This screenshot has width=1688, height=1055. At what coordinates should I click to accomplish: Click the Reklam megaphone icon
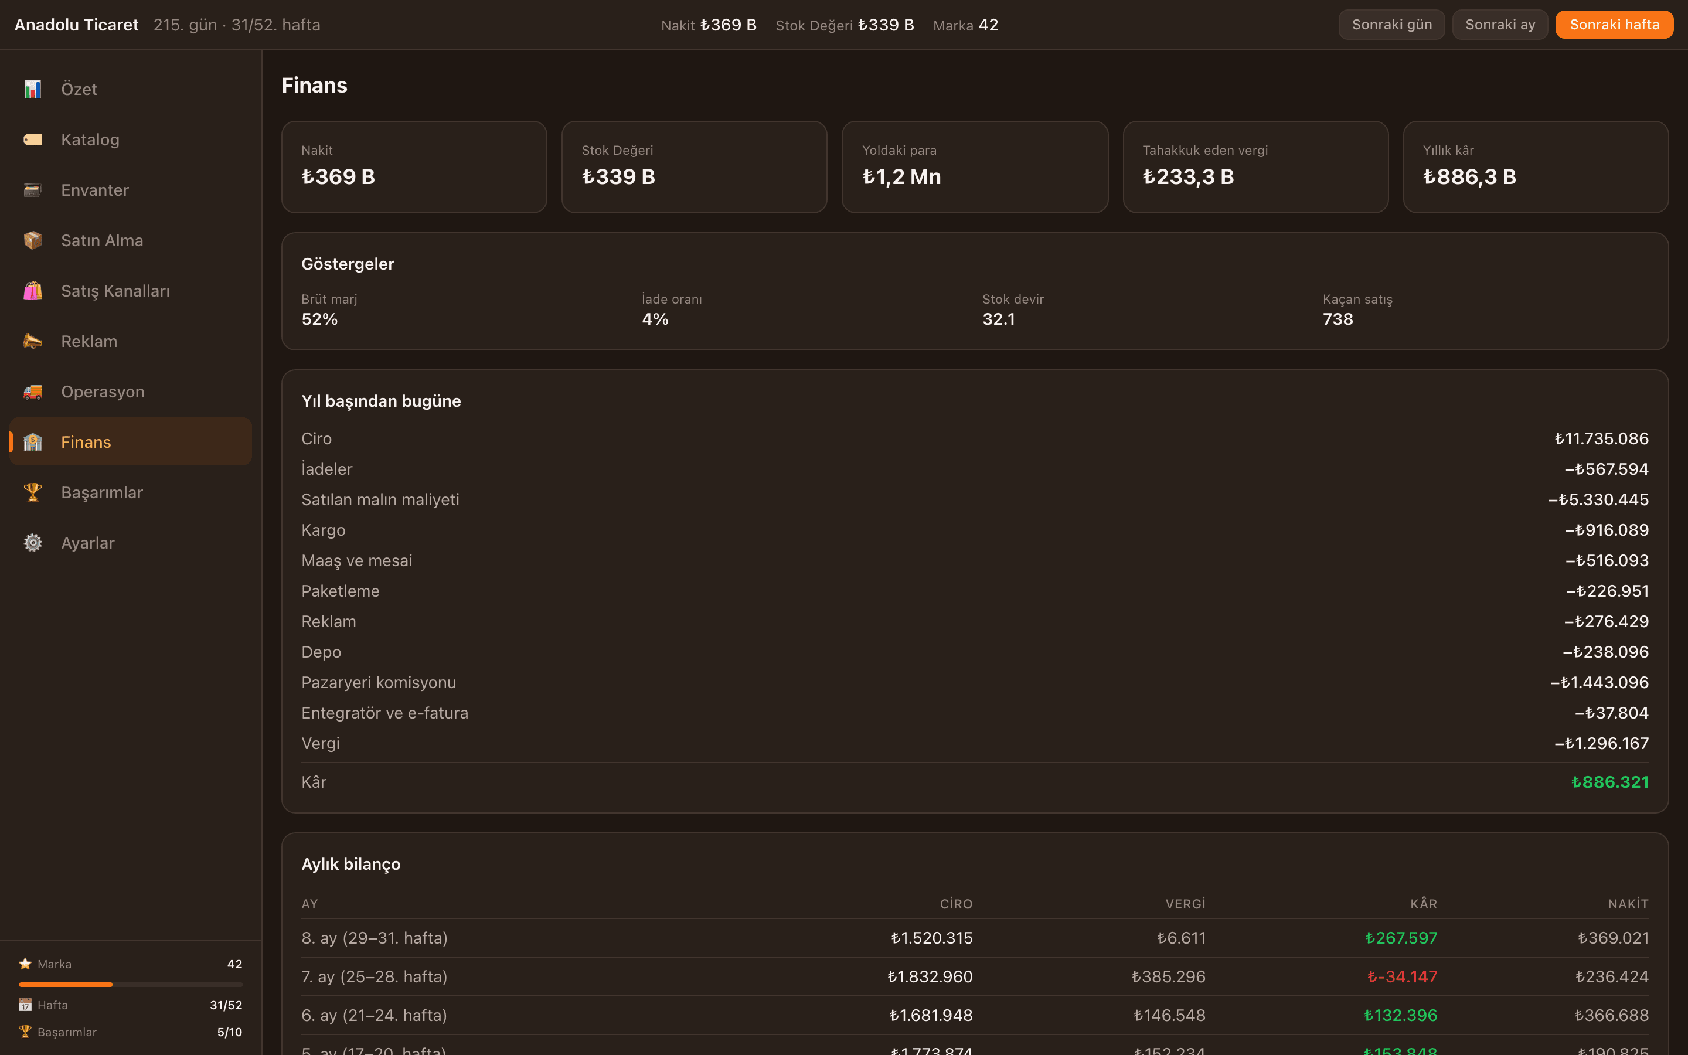[x=33, y=341]
